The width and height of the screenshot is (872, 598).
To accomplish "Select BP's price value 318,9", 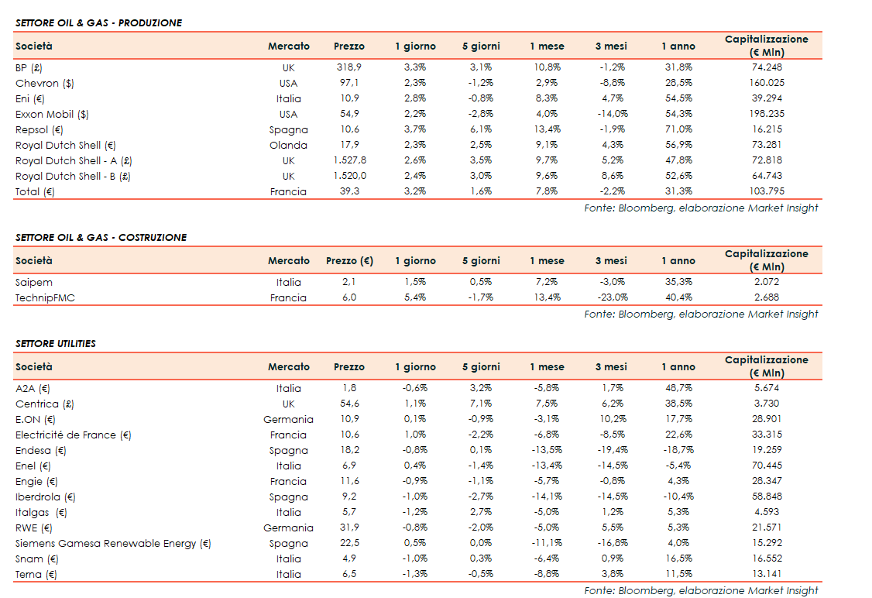I will (x=348, y=67).
